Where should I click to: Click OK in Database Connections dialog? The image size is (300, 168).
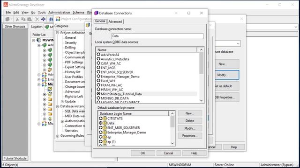(142, 153)
